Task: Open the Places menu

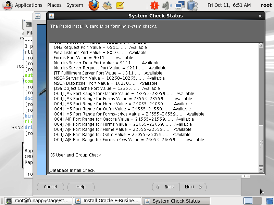Action: pos(54,5)
